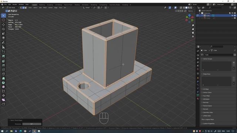
Task: Open the Mesh menu in viewport header
Action: tap(45, 7)
